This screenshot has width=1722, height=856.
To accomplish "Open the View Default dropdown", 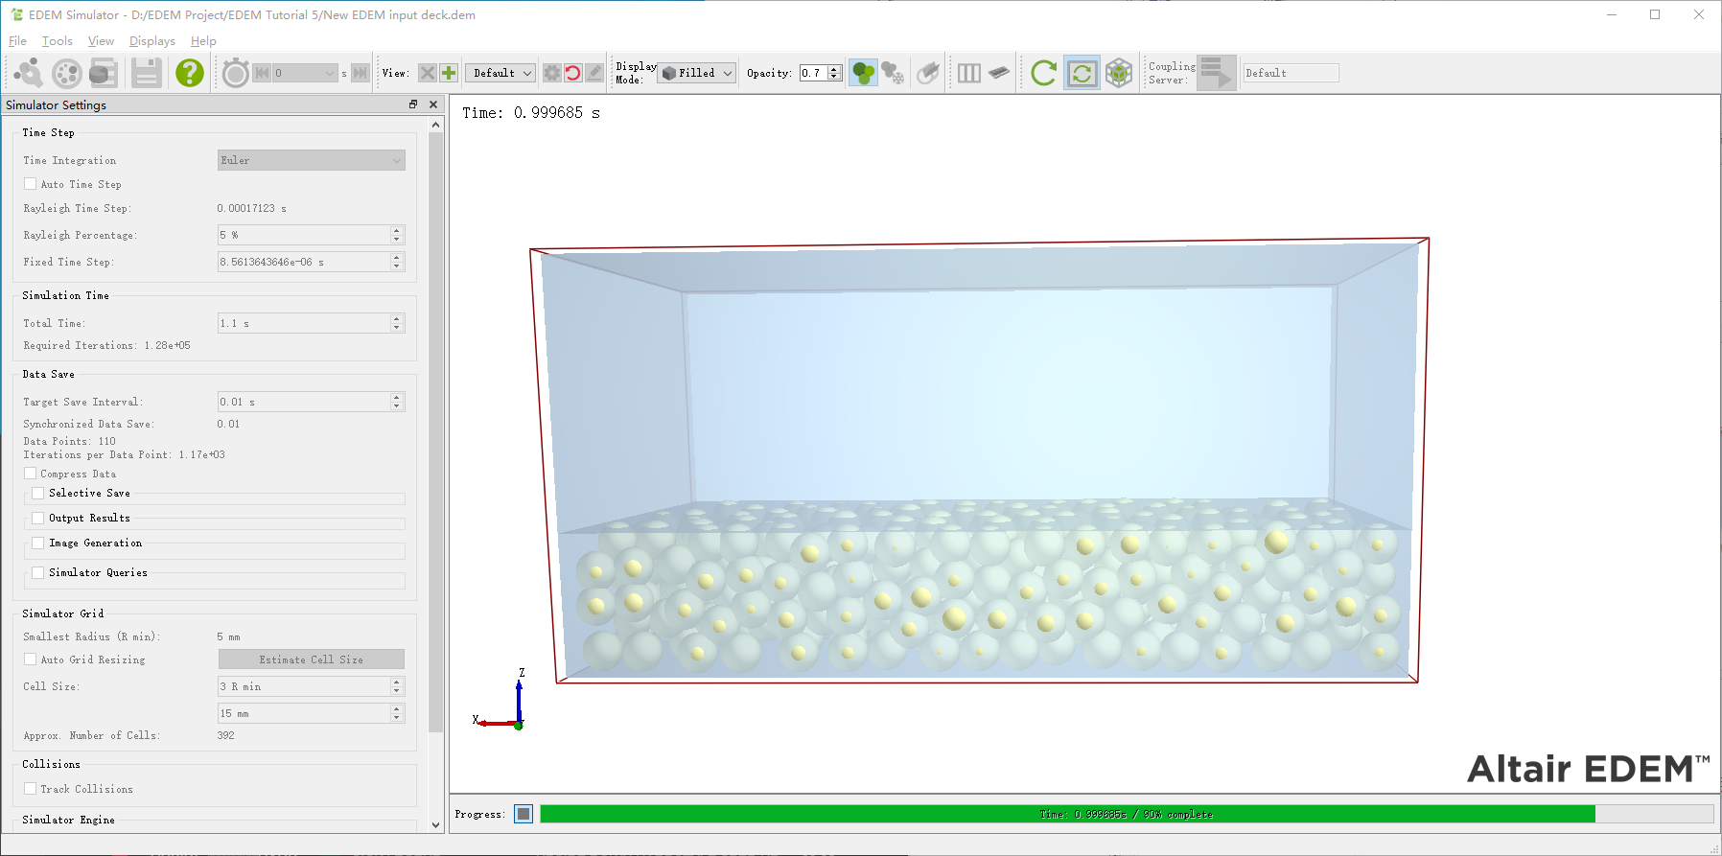I will tap(500, 73).
